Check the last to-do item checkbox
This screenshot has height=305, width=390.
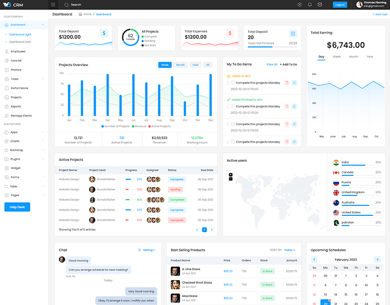233,142
